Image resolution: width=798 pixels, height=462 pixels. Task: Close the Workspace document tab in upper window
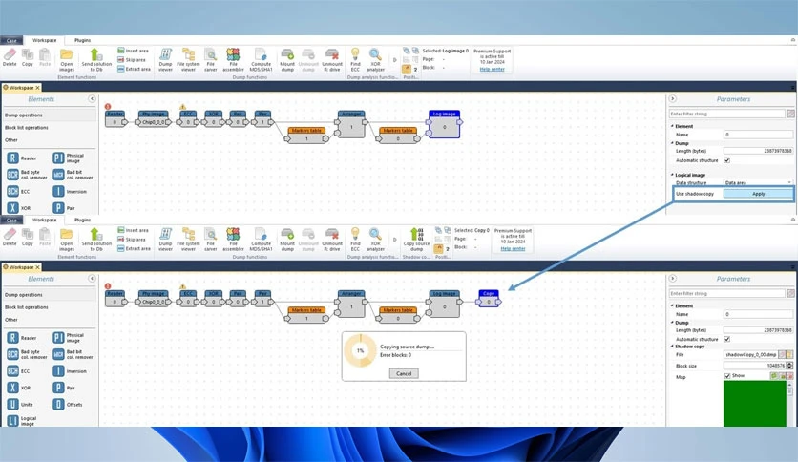pos(37,88)
